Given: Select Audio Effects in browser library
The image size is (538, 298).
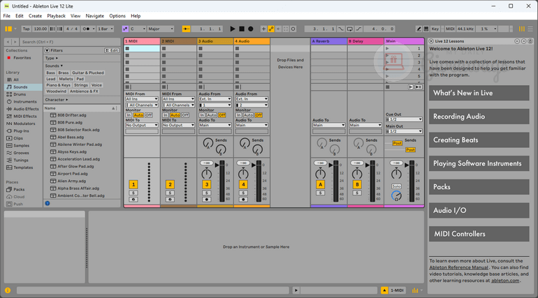Looking at the screenshot, I should tap(26, 109).
